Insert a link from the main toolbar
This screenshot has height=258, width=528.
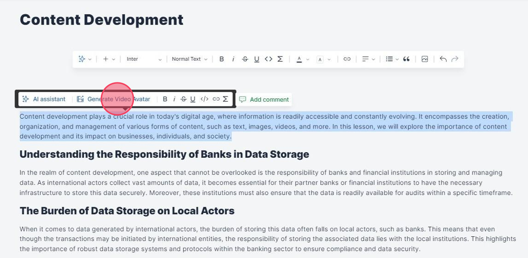(x=347, y=59)
